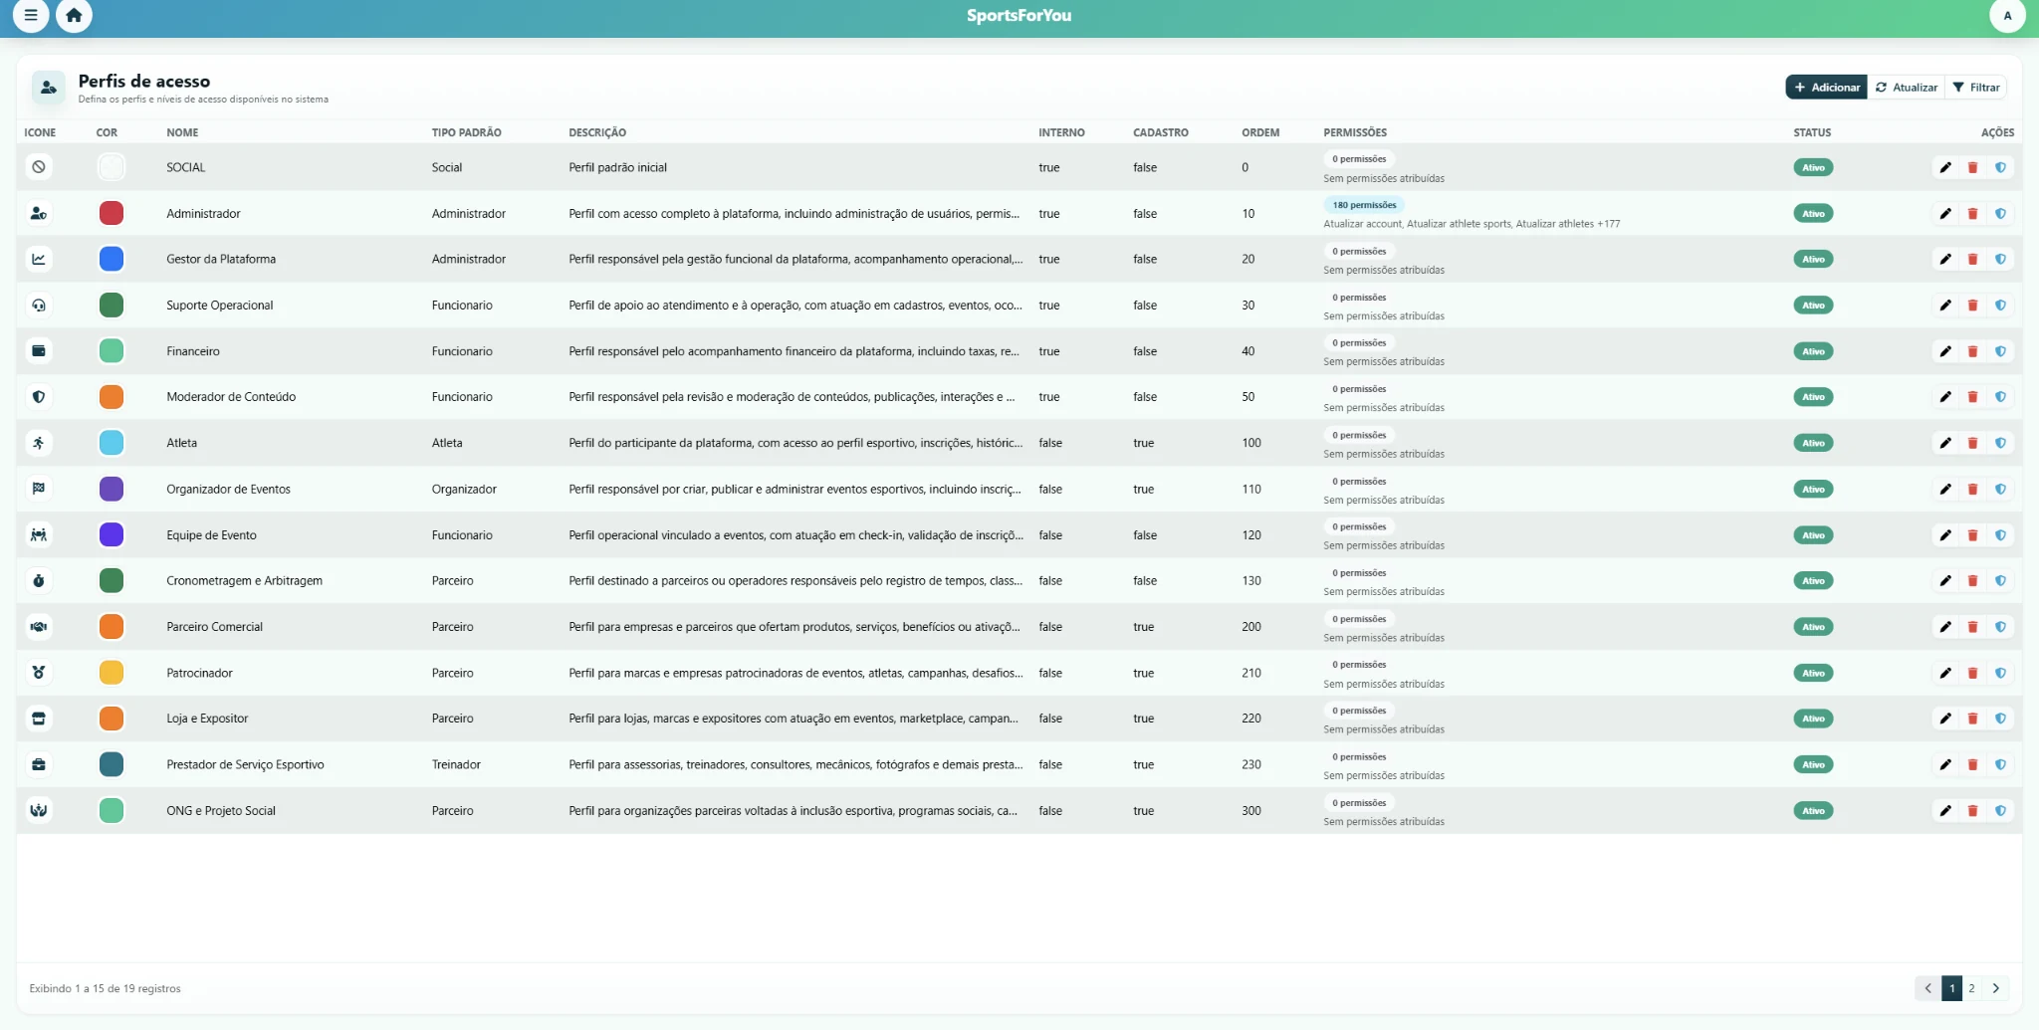This screenshot has width=2039, height=1030.
Task: Click the pencil edit icon for Administrador
Action: (1944, 214)
